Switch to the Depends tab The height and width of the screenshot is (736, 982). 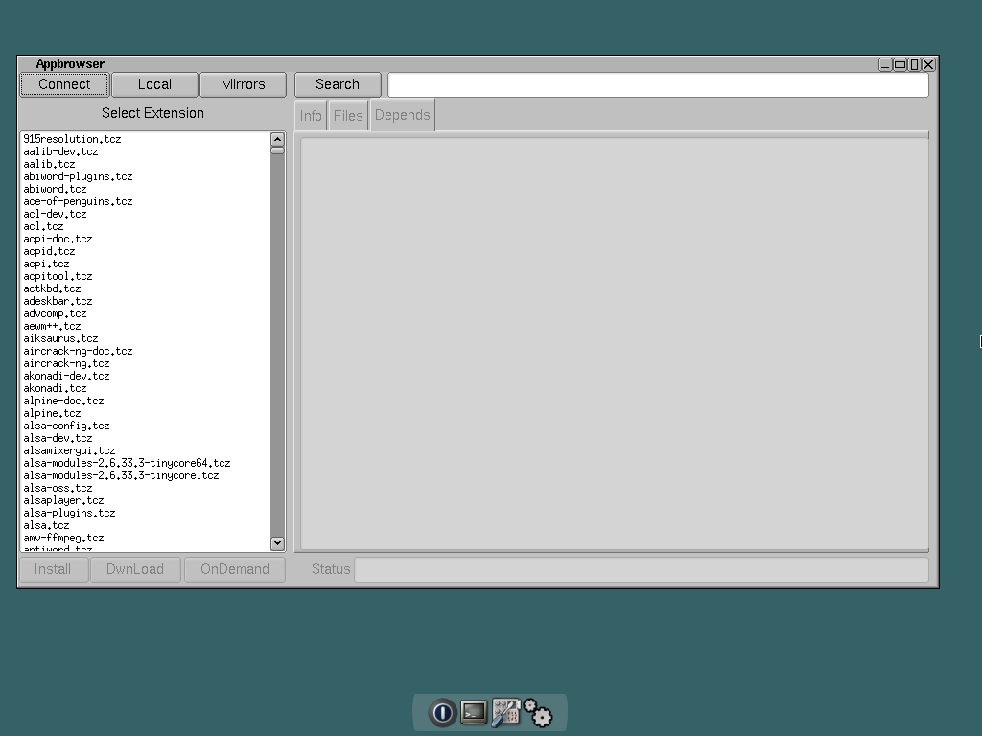click(402, 115)
